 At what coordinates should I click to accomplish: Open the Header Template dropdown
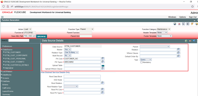[x=162, y=32]
